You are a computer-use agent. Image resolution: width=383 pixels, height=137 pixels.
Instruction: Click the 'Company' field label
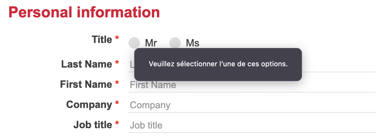[89, 104]
